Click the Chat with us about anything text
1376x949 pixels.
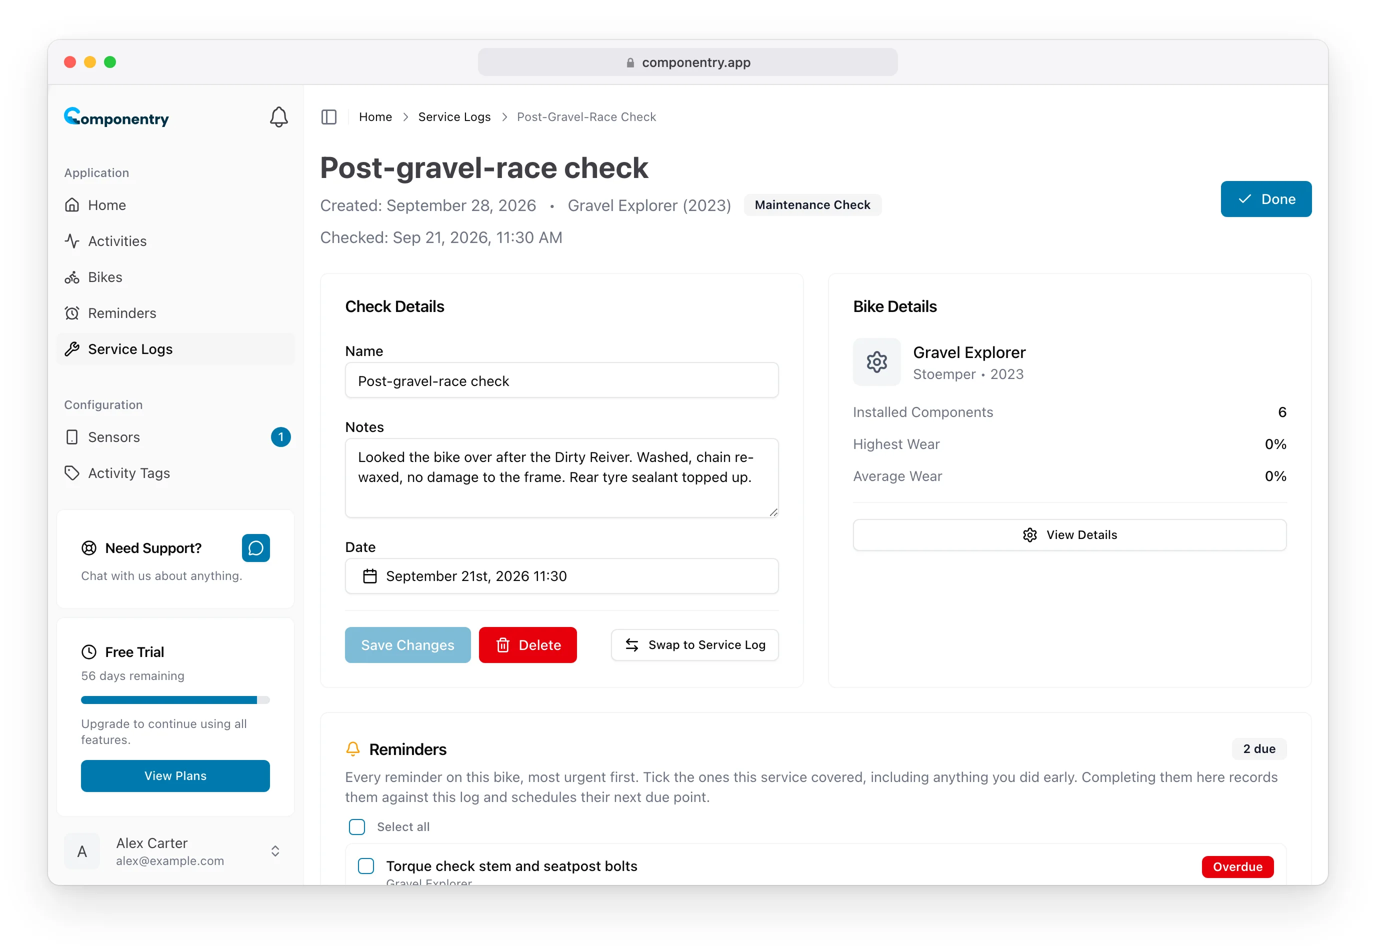pyautogui.click(x=161, y=575)
